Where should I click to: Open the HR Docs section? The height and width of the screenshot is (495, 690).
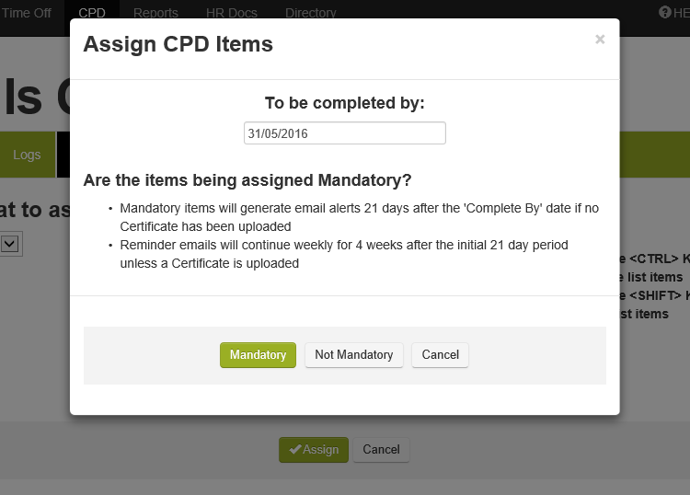pyautogui.click(x=232, y=13)
